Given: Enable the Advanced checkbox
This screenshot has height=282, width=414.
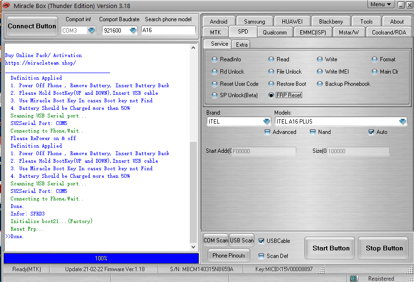Looking at the screenshot, I should pos(268,132).
